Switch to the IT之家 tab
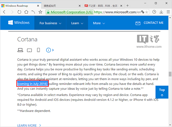 [x=104, y=6]
